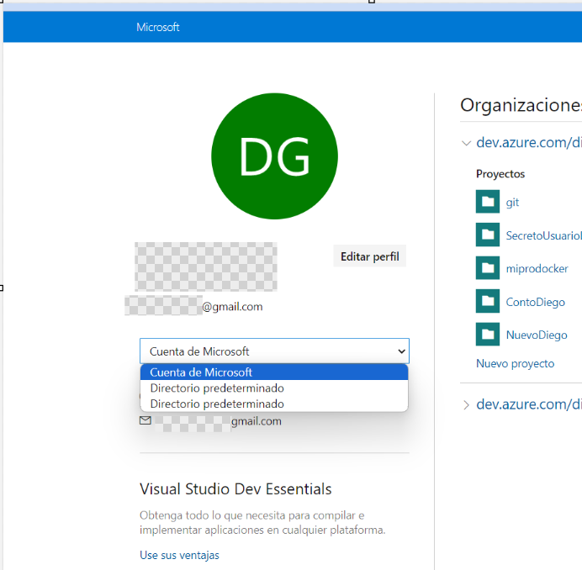The width and height of the screenshot is (582, 570).
Task: Click the SecretoUsuario project folder icon
Action: pyautogui.click(x=488, y=235)
